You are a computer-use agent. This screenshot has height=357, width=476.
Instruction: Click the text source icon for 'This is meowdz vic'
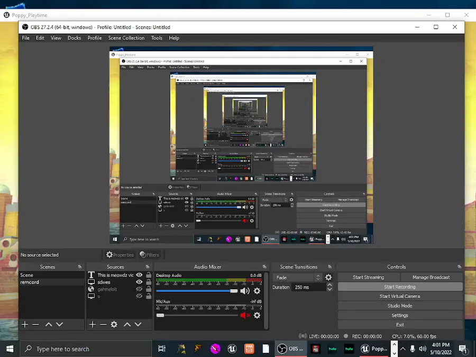[x=91, y=275]
